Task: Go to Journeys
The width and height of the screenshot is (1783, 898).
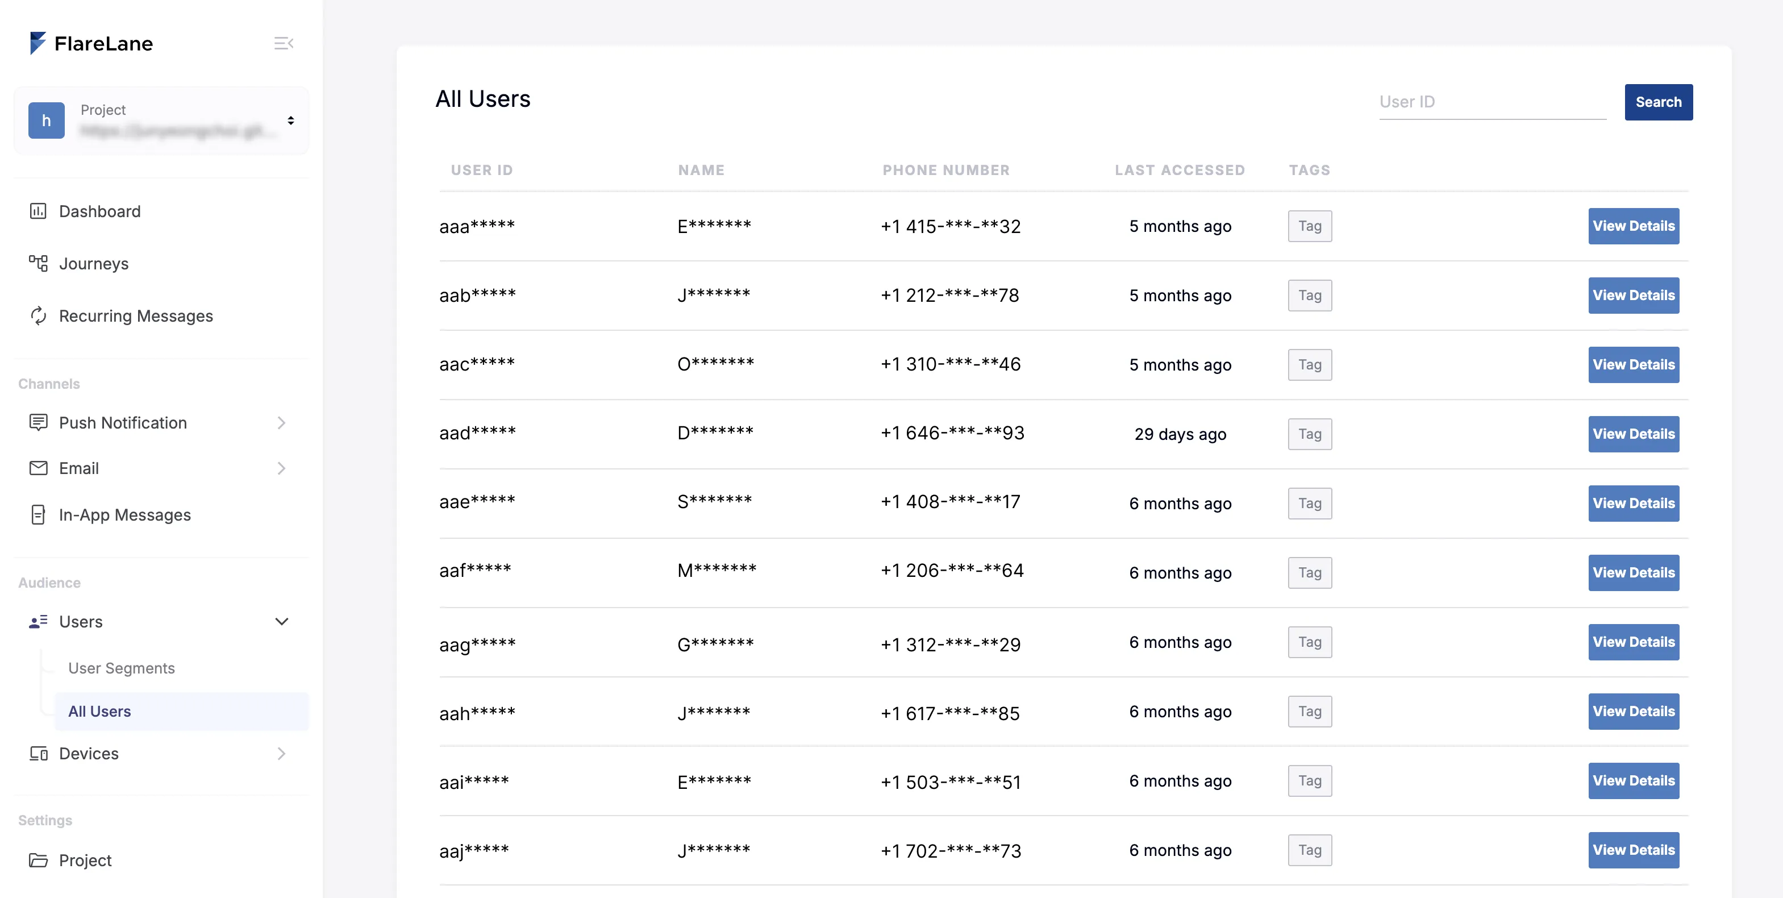Action: tap(94, 264)
